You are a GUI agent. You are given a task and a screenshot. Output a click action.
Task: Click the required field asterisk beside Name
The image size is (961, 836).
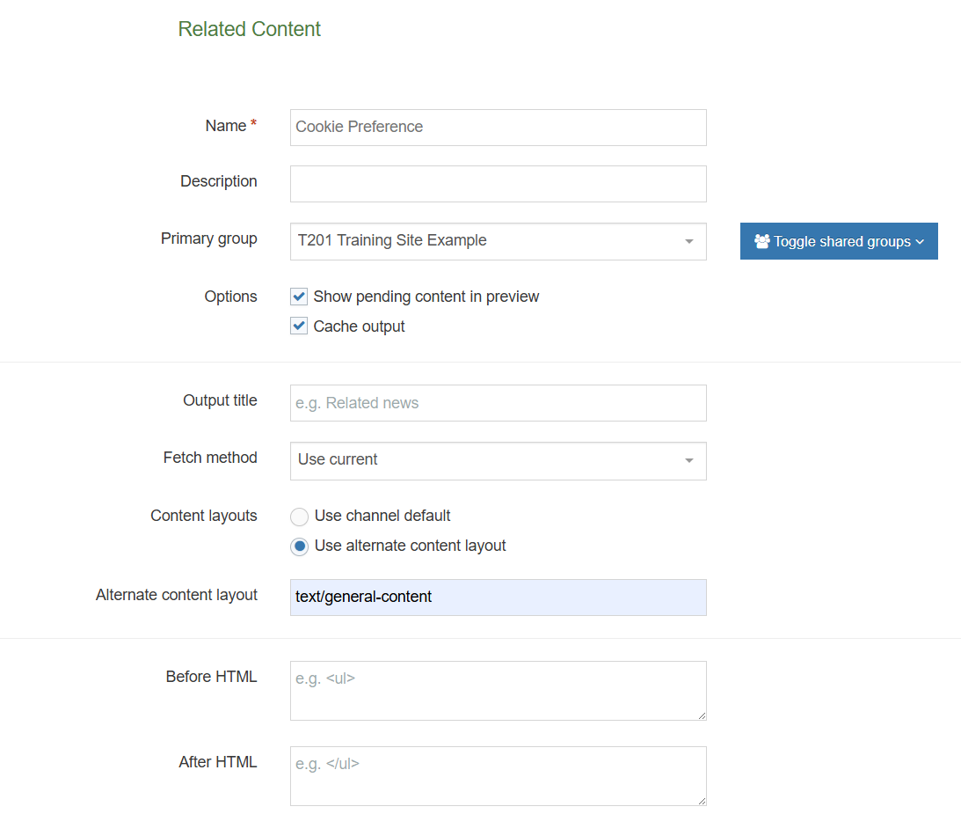[252, 121]
